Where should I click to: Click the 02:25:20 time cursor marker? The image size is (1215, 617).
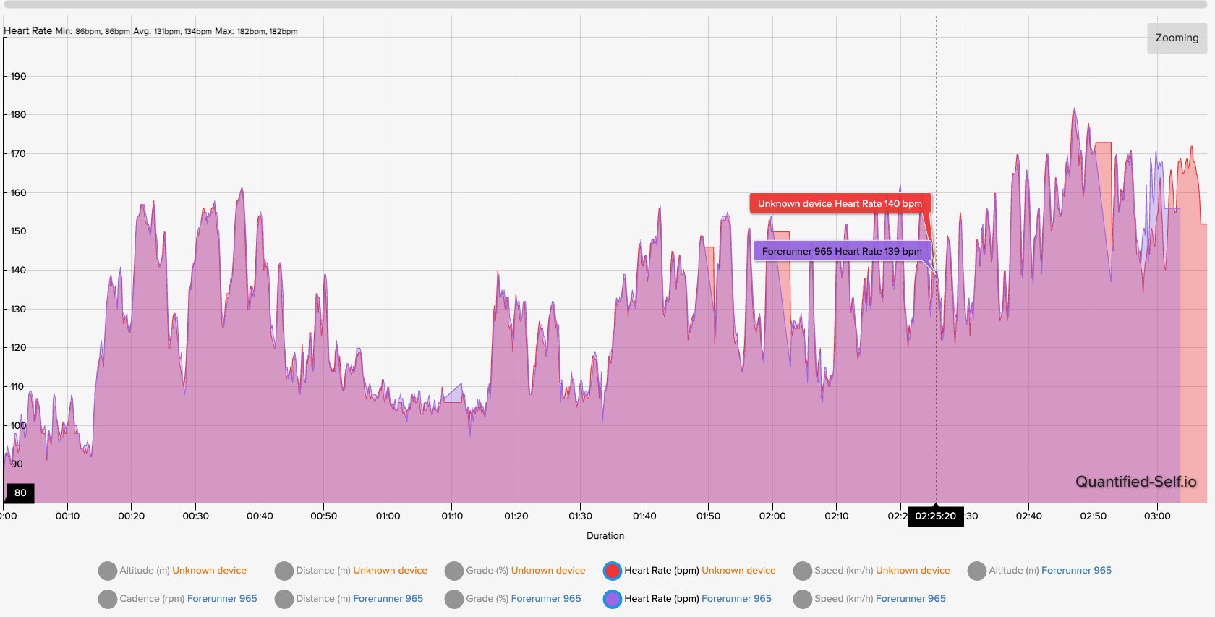point(936,516)
